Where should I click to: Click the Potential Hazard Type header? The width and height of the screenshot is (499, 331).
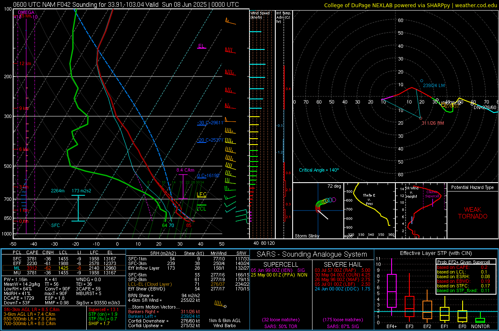tap(472, 187)
